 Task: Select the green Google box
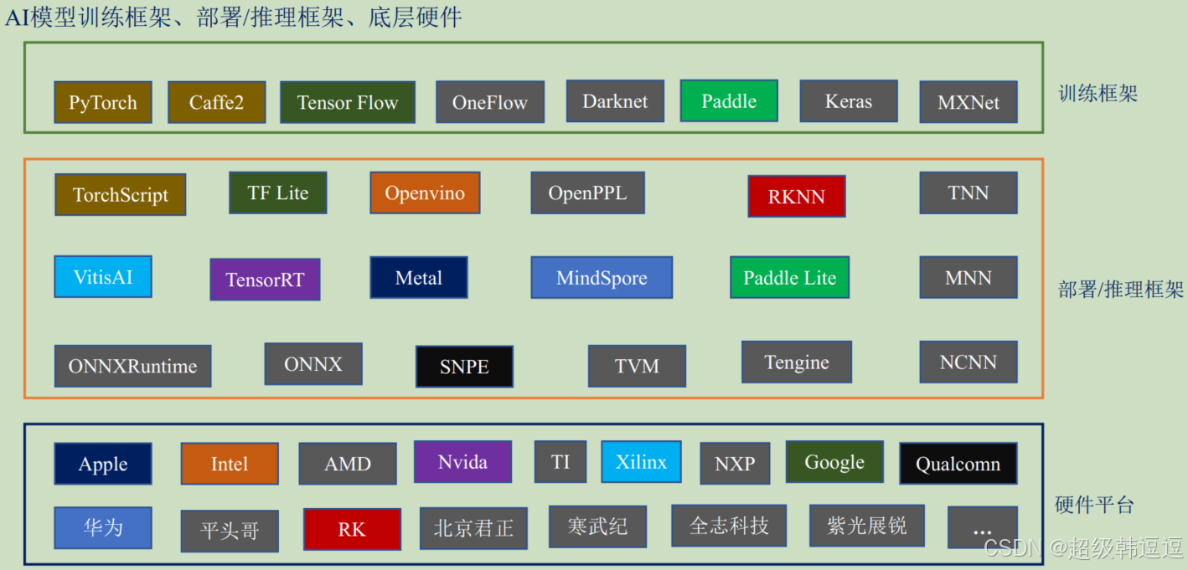coord(834,461)
